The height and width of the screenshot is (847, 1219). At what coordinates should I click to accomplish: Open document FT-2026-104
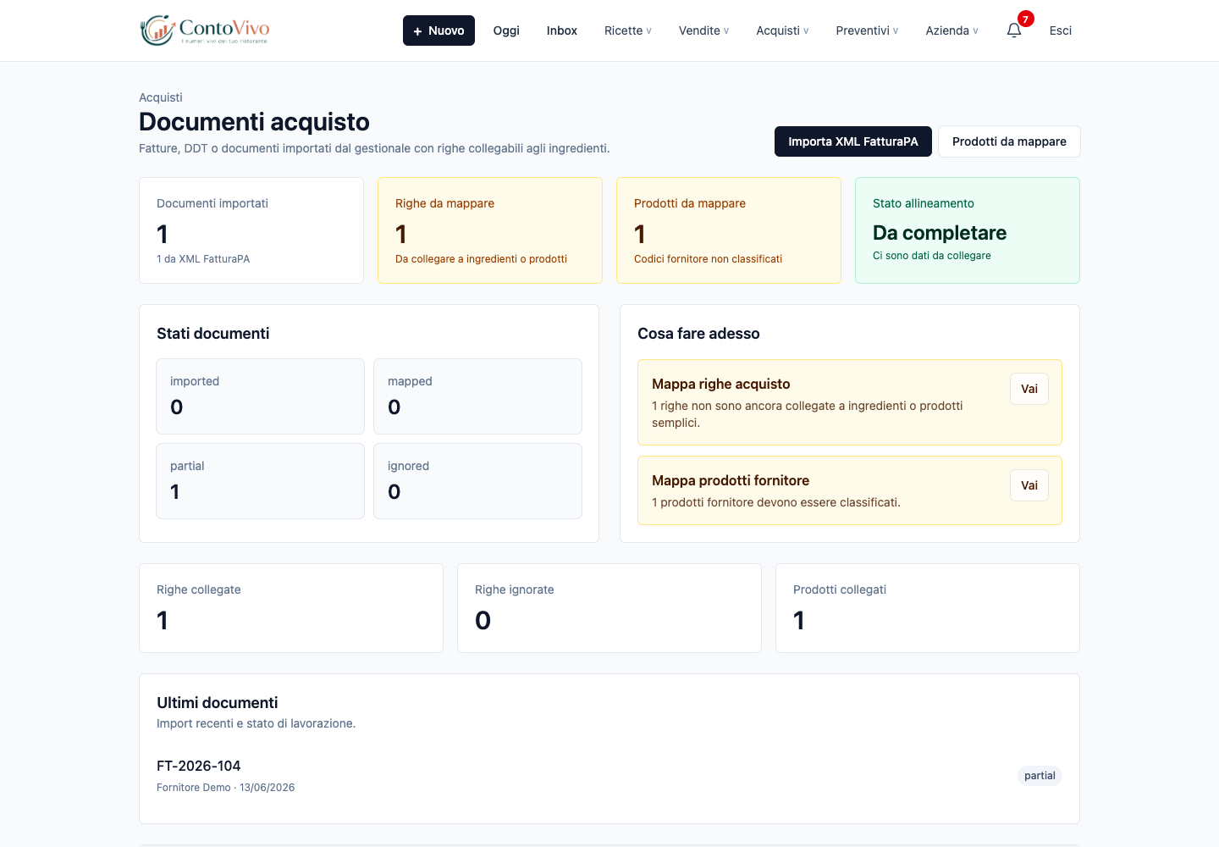[199, 766]
